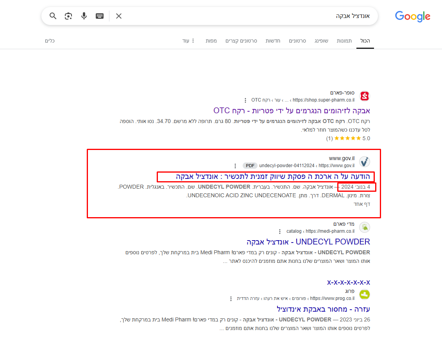Open the אבקה לזיהומים OTC result link
442x339 pixels.
click(292, 111)
